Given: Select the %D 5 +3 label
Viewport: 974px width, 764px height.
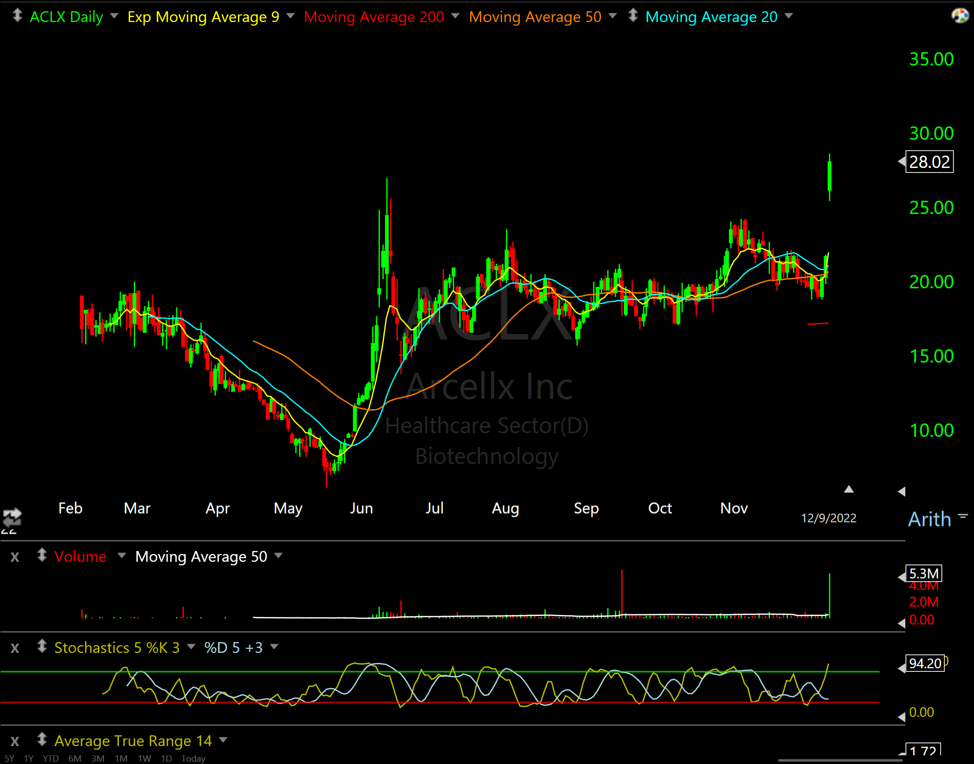Looking at the screenshot, I should coord(233,648).
